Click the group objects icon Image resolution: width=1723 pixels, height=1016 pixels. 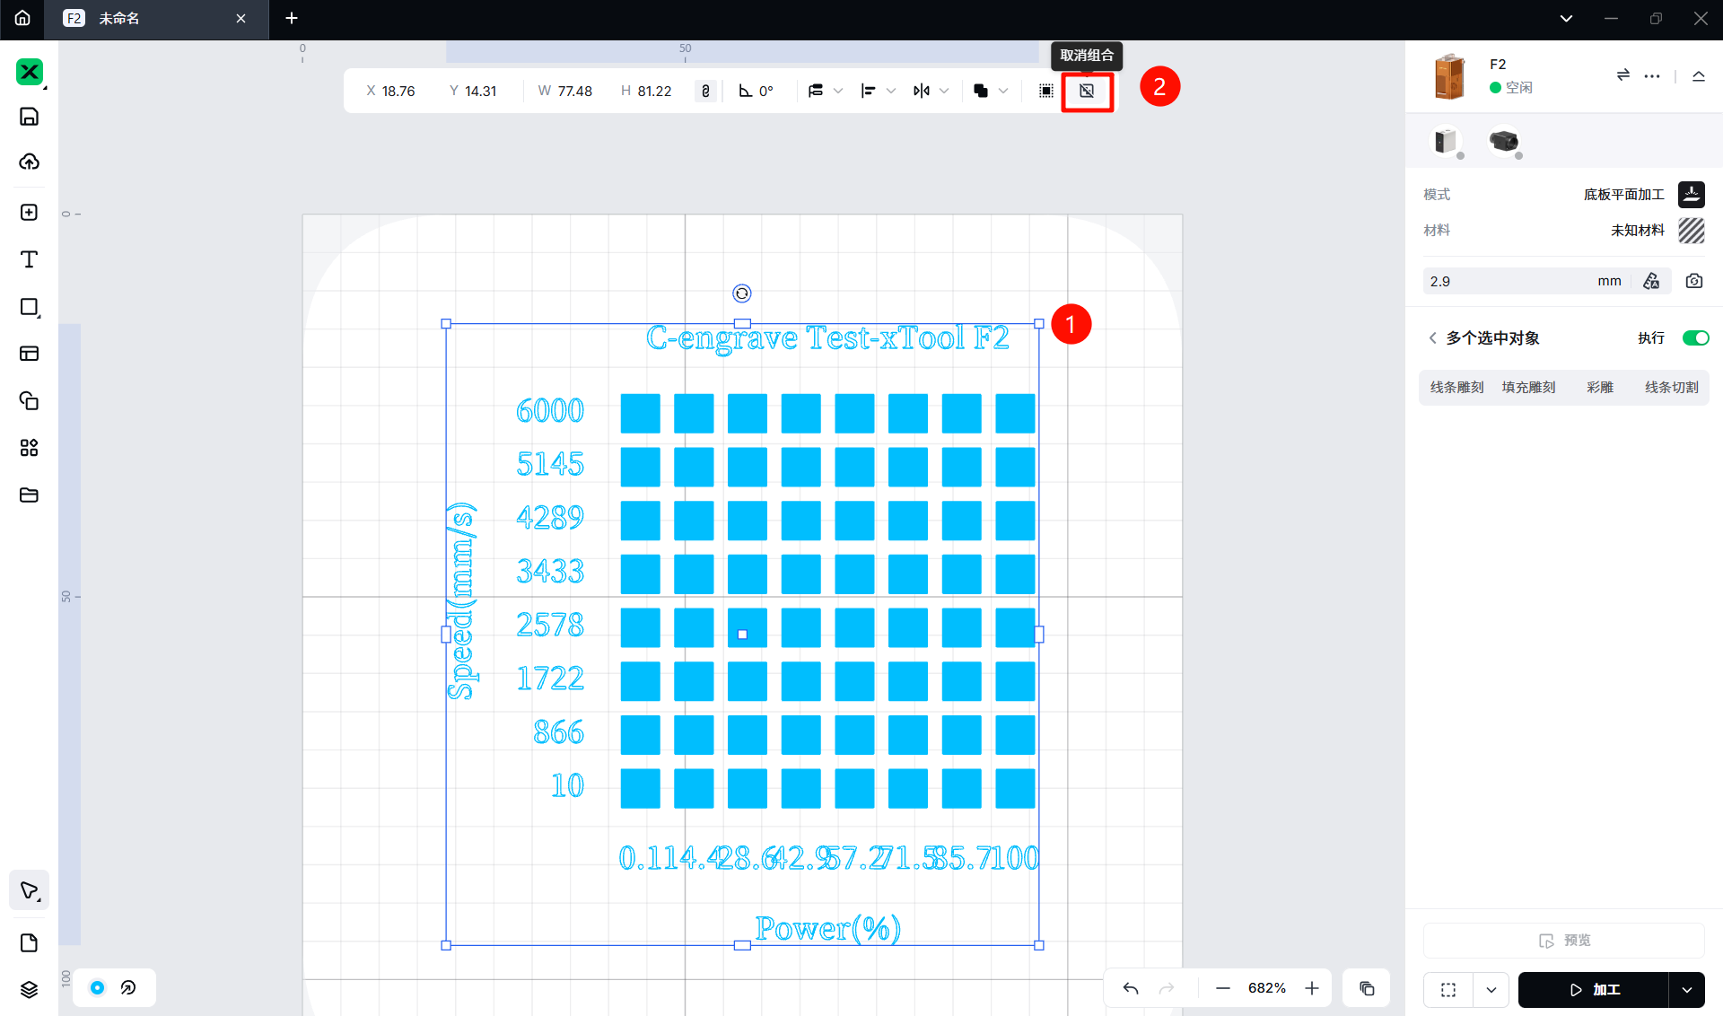click(x=1045, y=91)
